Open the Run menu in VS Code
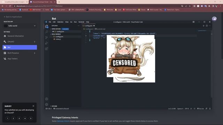This screenshot has height=125, width=223. click(x=75, y=22)
